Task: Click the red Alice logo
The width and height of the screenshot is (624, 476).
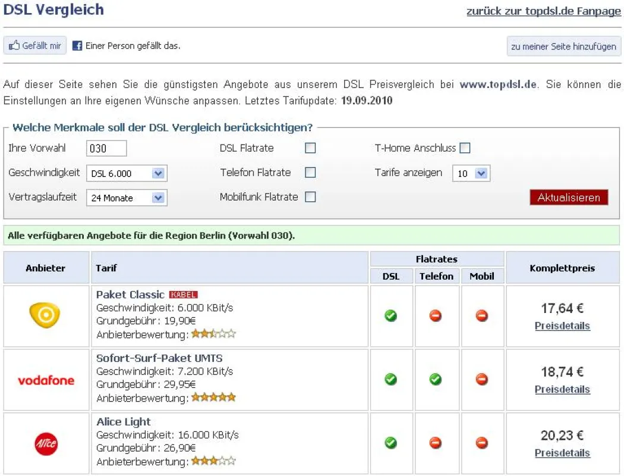Action: coord(46,444)
